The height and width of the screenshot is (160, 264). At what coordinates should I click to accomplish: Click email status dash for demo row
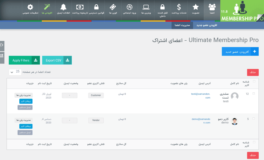[70, 120]
